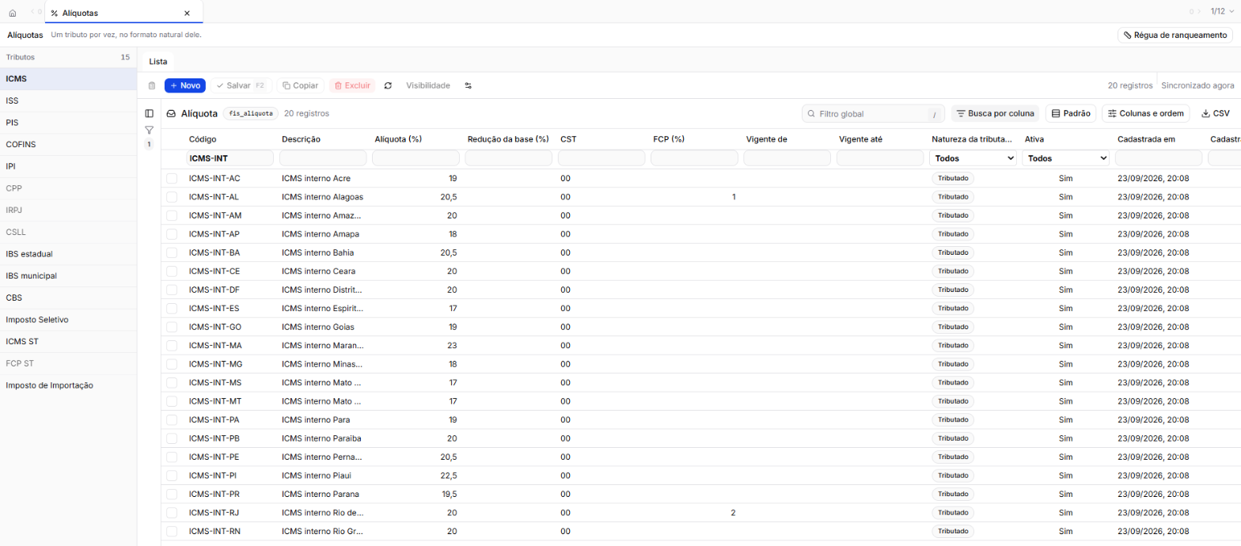The image size is (1241, 546).
Task: Click the ICMS-INT-PI code cell
Action: click(214, 476)
